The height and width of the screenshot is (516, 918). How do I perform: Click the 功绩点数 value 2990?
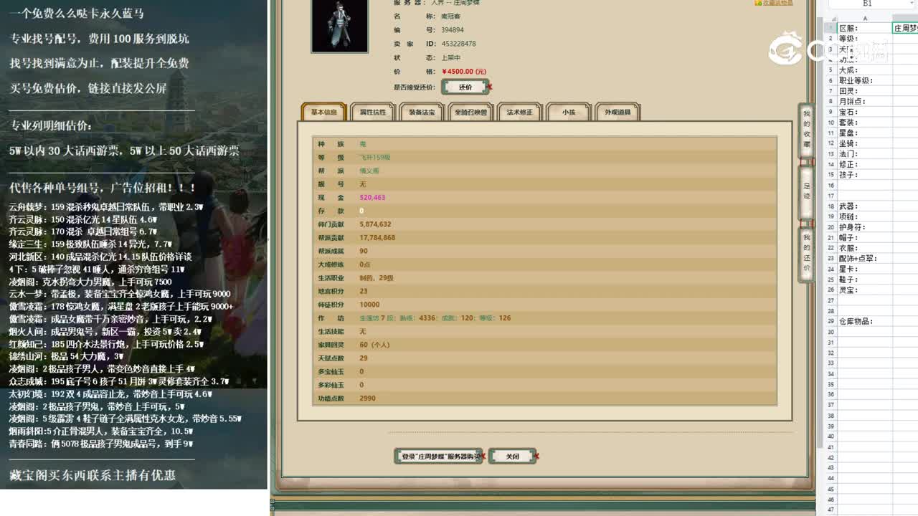(367, 398)
